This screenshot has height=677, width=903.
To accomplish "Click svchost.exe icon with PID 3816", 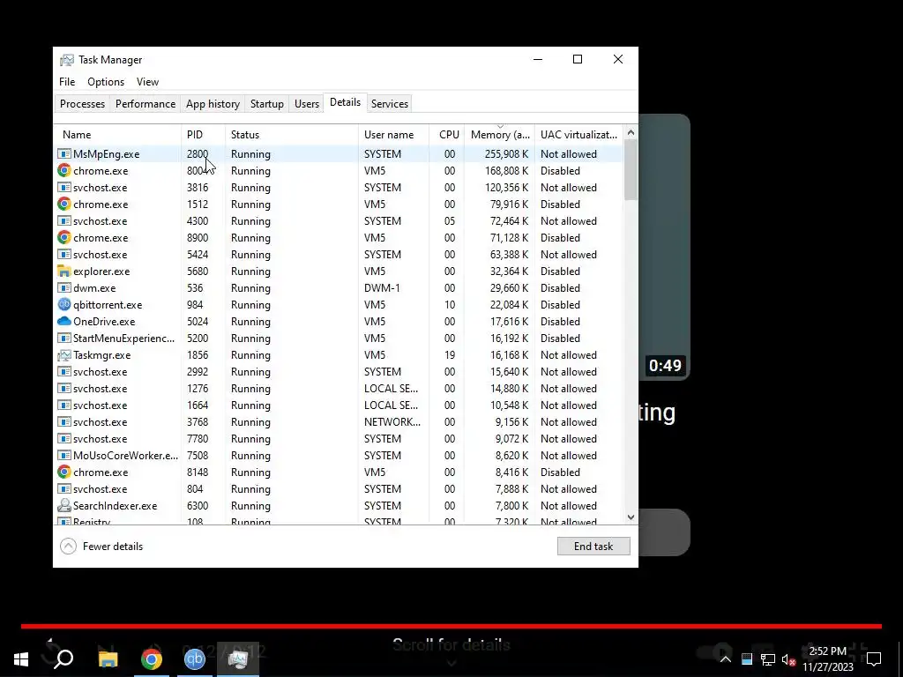I will (x=63, y=187).
